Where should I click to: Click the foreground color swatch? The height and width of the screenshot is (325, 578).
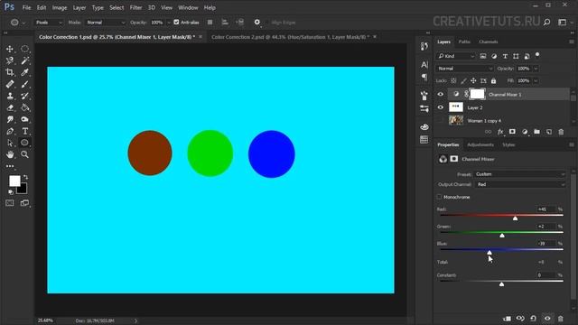[14, 181]
